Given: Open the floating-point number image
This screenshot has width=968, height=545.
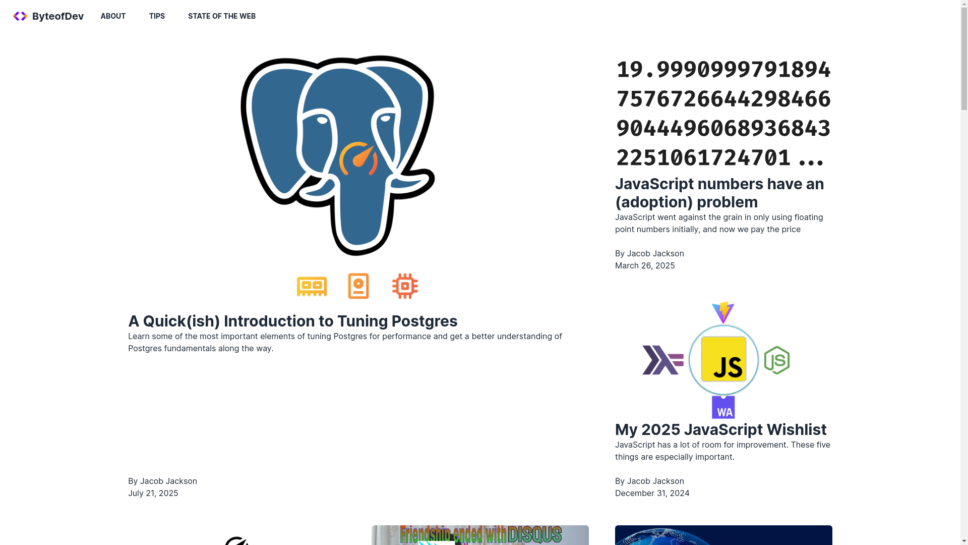Looking at the screenshot, I should point(723,113).
